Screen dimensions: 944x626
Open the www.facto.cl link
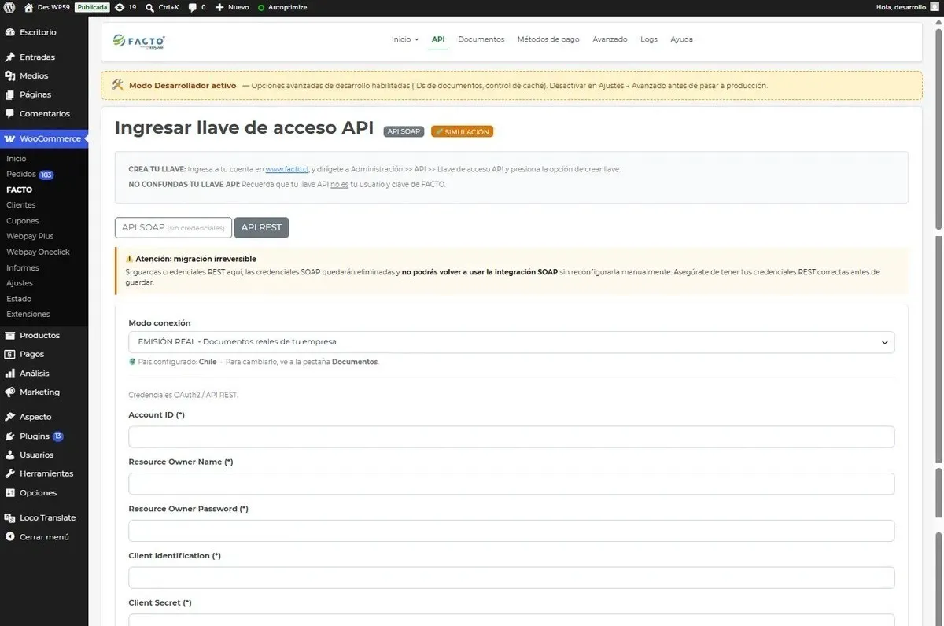pos(286,169)
